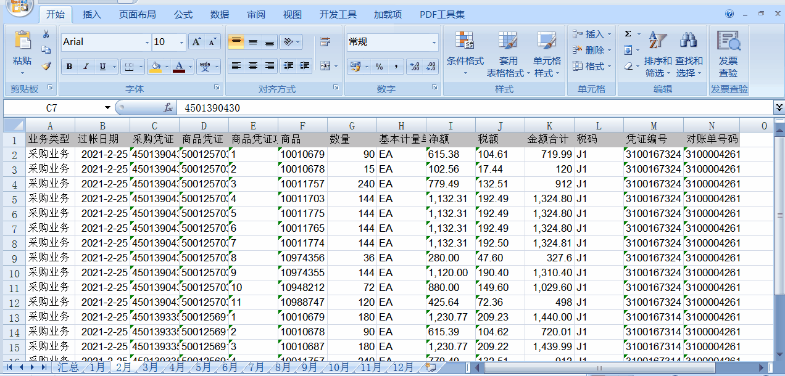
Task: Toggle italic formatting
Action: coord(86,67)
